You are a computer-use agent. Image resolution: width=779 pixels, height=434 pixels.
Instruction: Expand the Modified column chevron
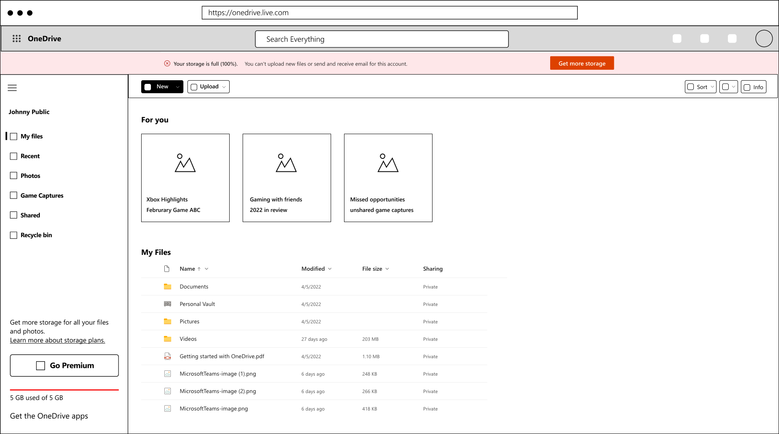point(330,269)
